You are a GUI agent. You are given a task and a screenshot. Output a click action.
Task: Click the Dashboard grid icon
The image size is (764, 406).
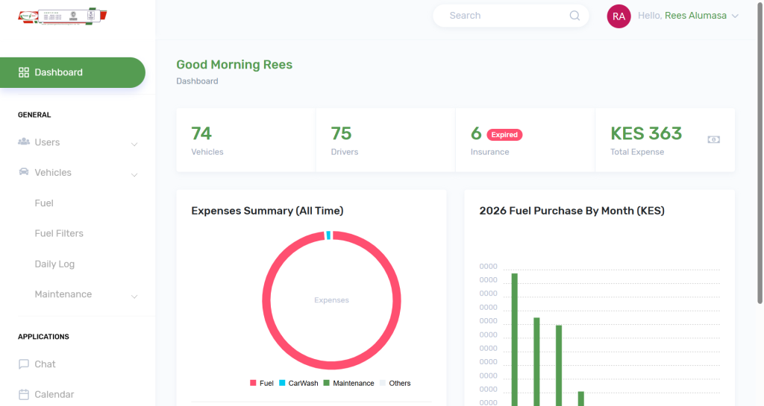24,72
